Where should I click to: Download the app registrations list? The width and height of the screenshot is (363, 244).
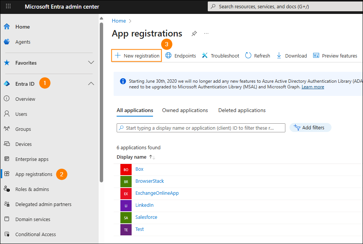(291, 56)
